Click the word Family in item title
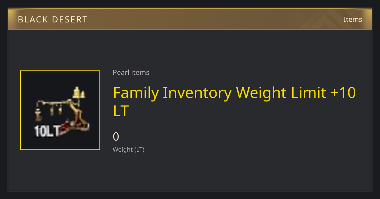 coord(136,93)
